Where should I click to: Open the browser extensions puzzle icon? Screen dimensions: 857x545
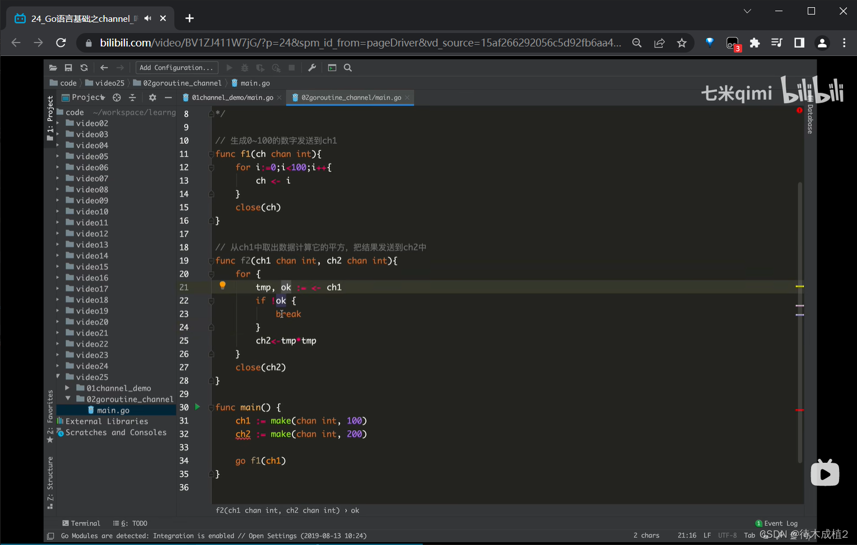coord(754,43)
